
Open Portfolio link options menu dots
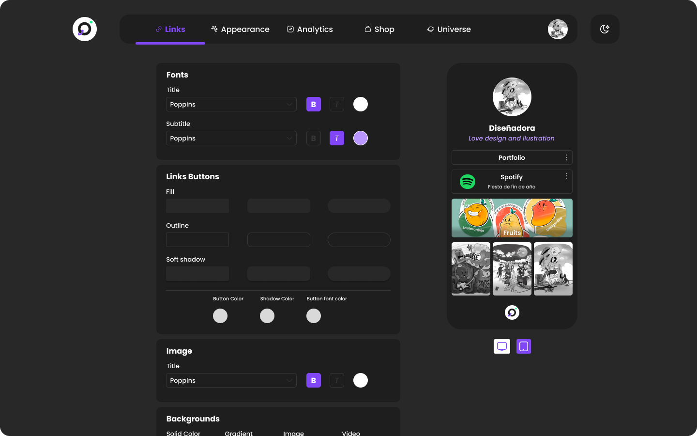tap(566, 157)
